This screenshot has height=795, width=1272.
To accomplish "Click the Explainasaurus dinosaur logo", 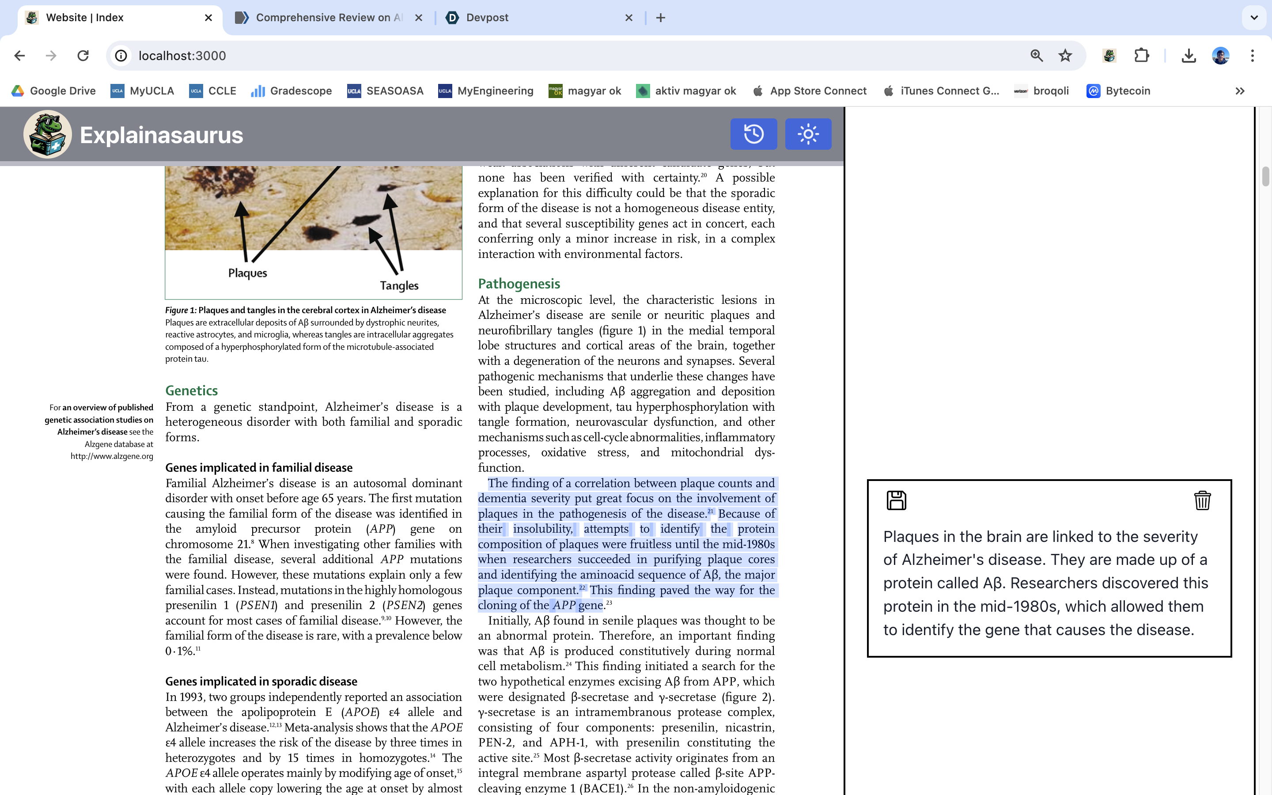I will 47,135.
